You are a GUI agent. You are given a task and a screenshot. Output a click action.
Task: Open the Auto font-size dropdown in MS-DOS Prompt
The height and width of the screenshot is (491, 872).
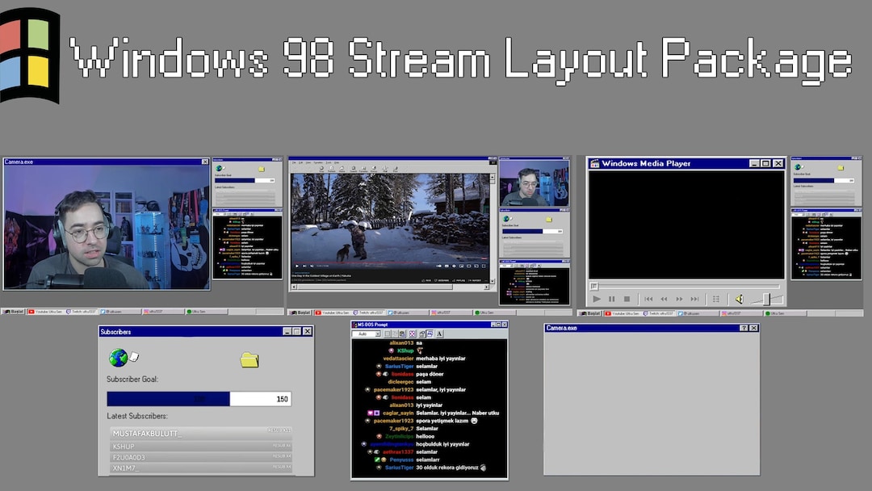click(378, 334)
